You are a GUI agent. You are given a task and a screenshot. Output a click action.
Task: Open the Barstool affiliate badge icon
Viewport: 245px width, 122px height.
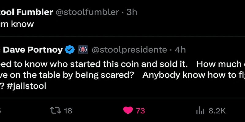(83, 50)
